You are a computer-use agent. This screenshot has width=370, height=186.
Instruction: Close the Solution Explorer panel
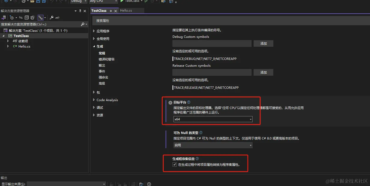pyautogui.click(x=85, y=11)
